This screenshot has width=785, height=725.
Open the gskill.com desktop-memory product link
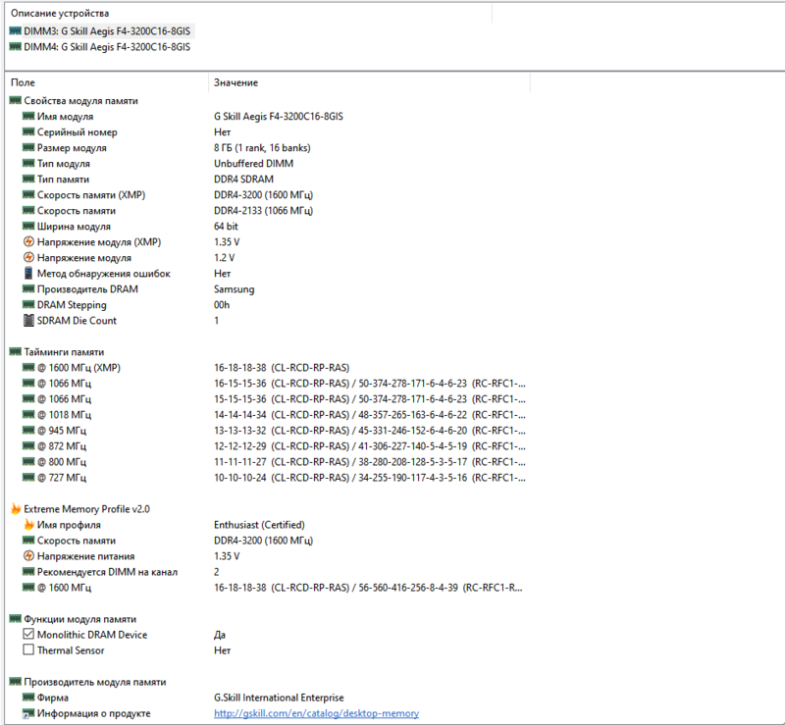coord(316,713)
